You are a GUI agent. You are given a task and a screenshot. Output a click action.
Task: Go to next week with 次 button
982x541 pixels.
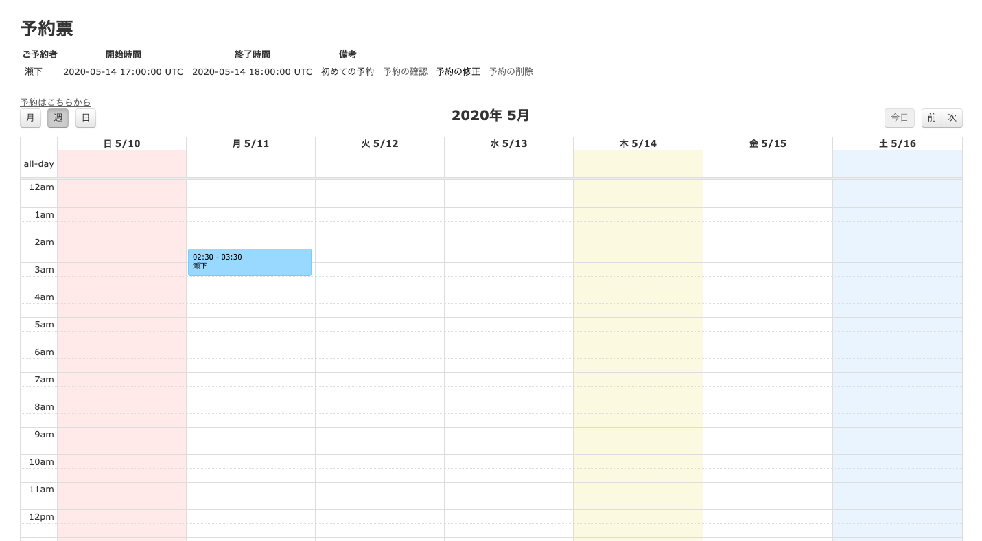tap(952, 117)
